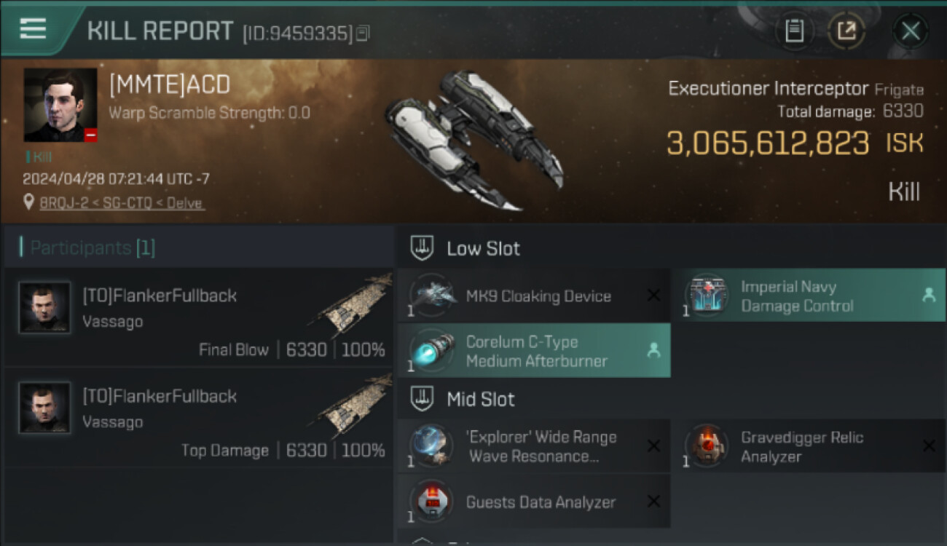The height and width of the screenshot is (546, 947).
Task: Select the Gravedigger Relic Analyzer icon
Action: (707, 446)
